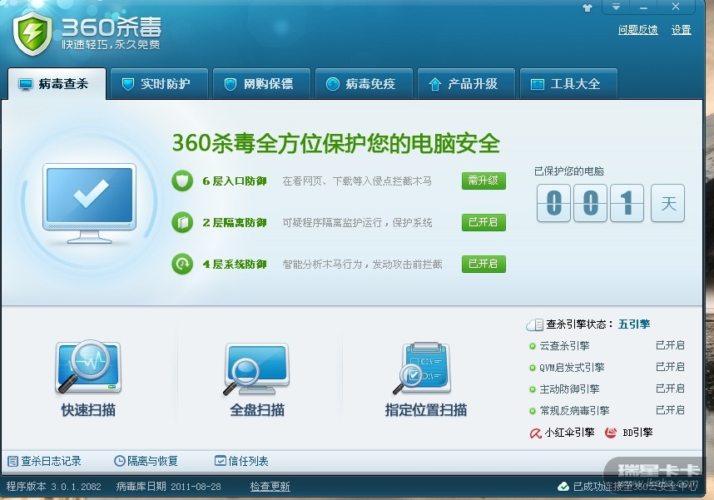The width and height of the screenshot is (714, 500).
Task: Toggle 已开启 button for 4层系统防御
Action: (483, 264)
